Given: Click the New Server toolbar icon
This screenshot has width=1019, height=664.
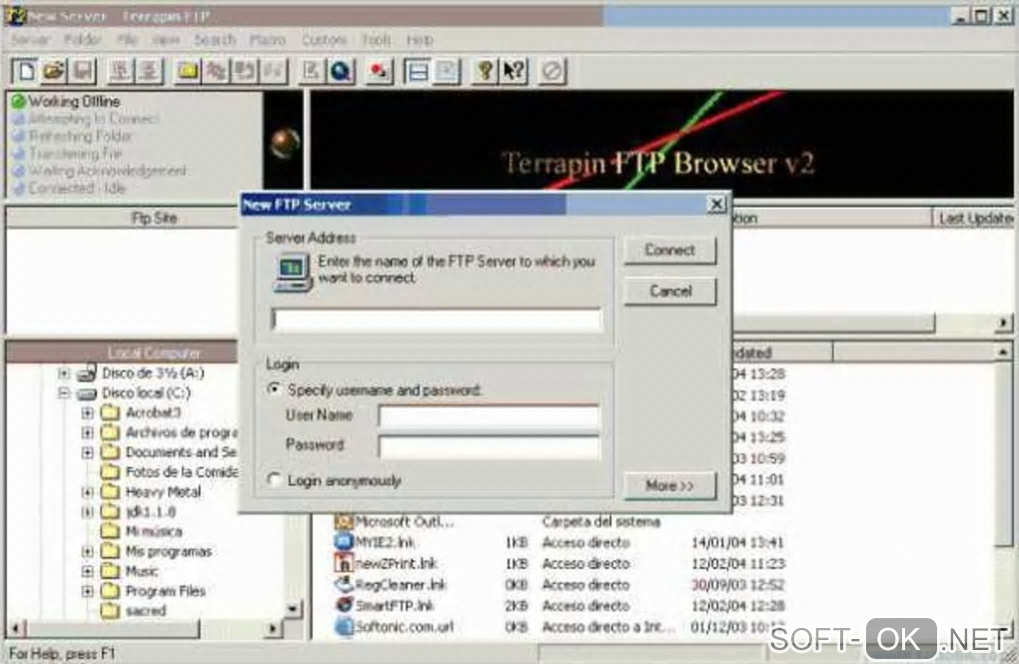Looking at the screenshot, I should click(26, 71).
